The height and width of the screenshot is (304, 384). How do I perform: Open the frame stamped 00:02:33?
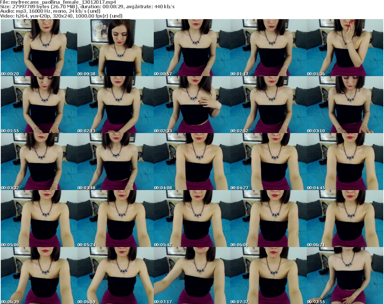(192, 105)
